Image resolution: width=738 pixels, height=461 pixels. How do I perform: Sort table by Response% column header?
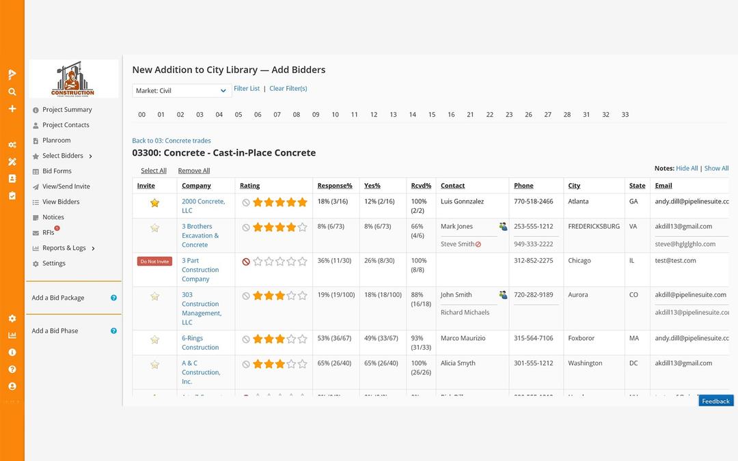[x=335, y=186]
